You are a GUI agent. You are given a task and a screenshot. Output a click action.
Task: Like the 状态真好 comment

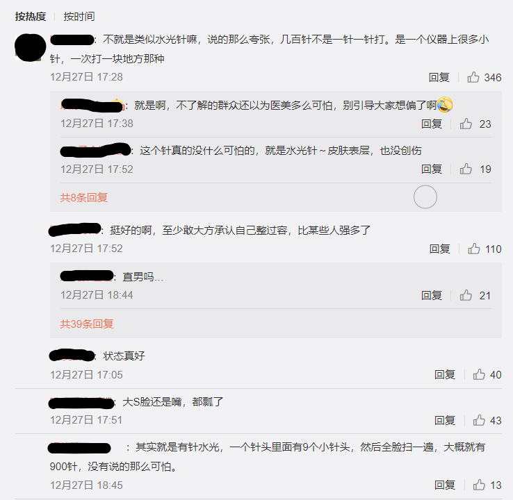[x=479, y=374]
